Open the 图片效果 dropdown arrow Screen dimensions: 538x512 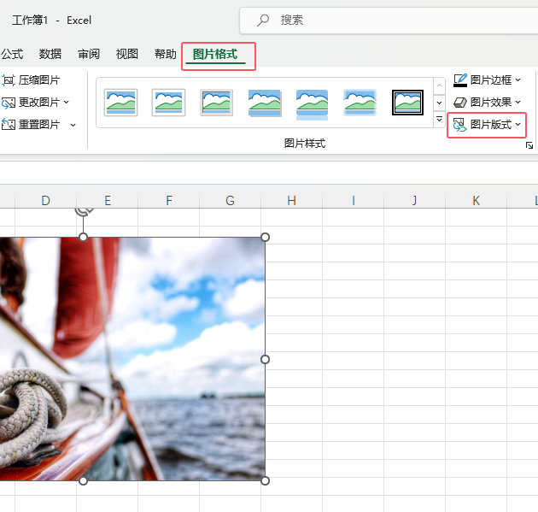point(518,103)
